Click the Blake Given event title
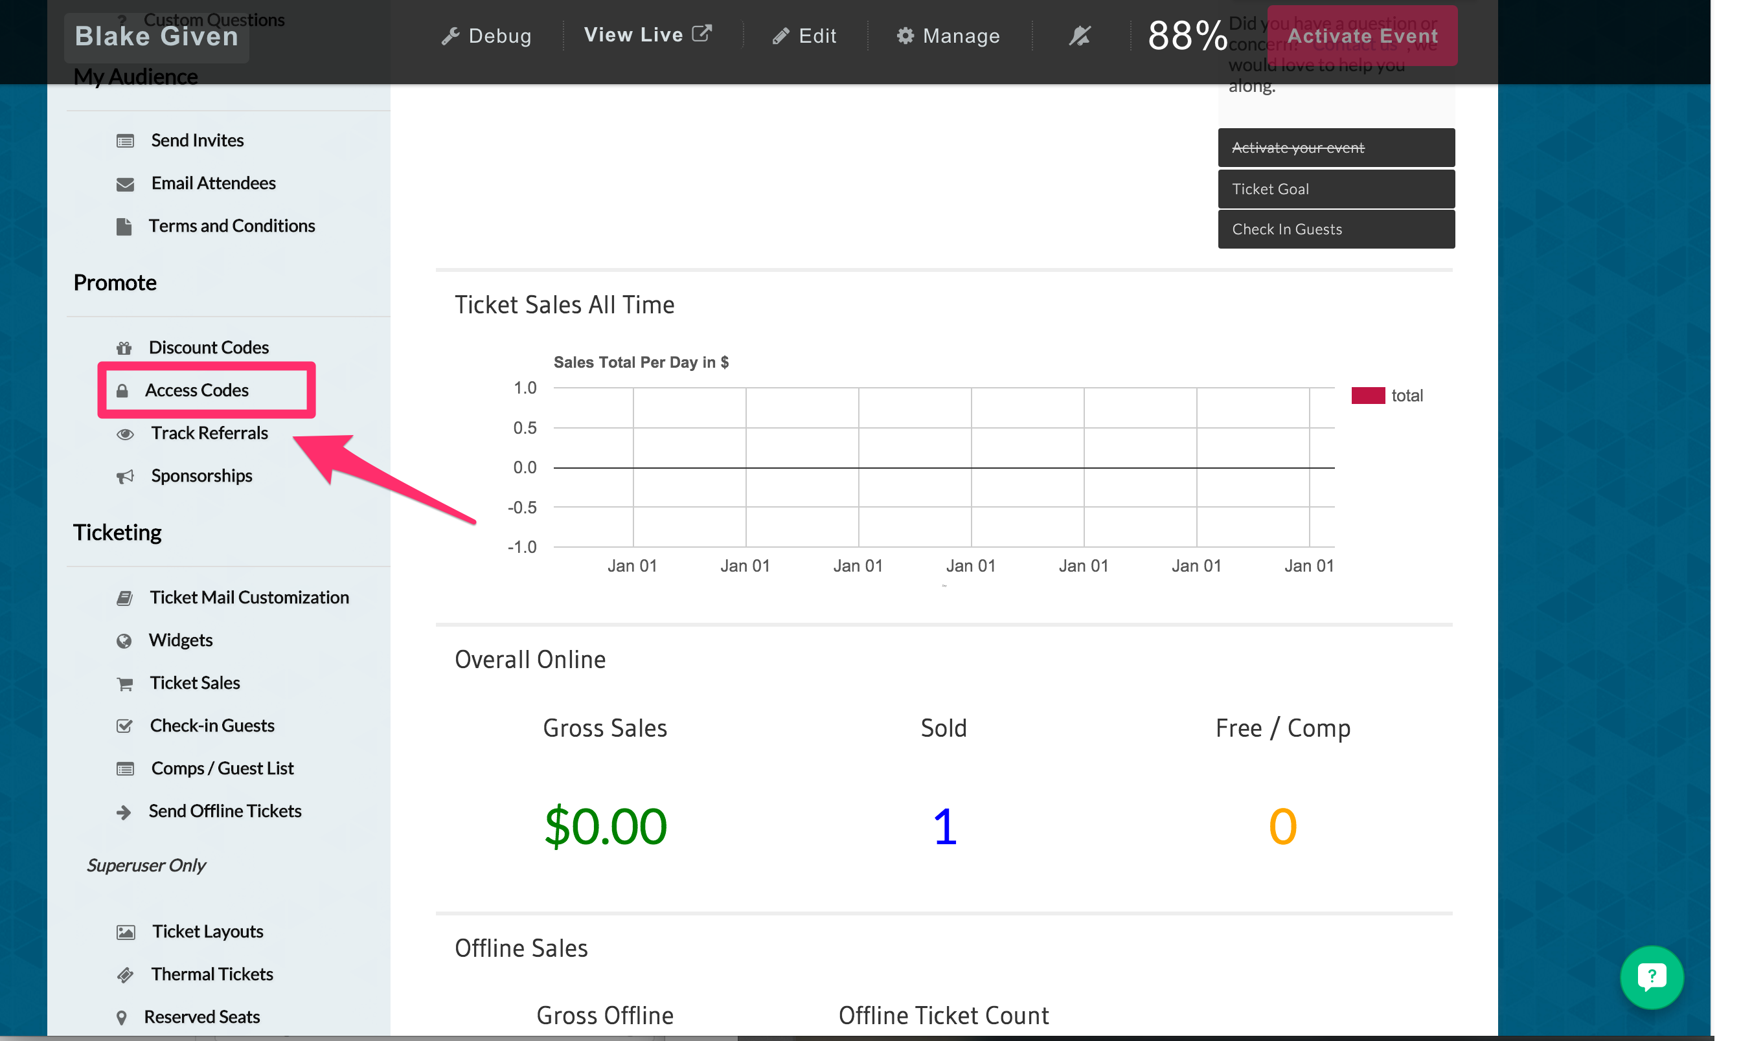The image size is (1741, 1041). tap(157, 36)
